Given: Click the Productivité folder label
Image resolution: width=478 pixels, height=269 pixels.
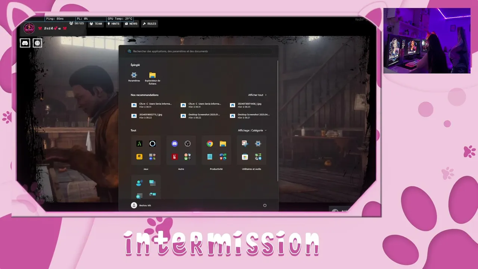Looking at the screenshot, I should pos(216,169).
